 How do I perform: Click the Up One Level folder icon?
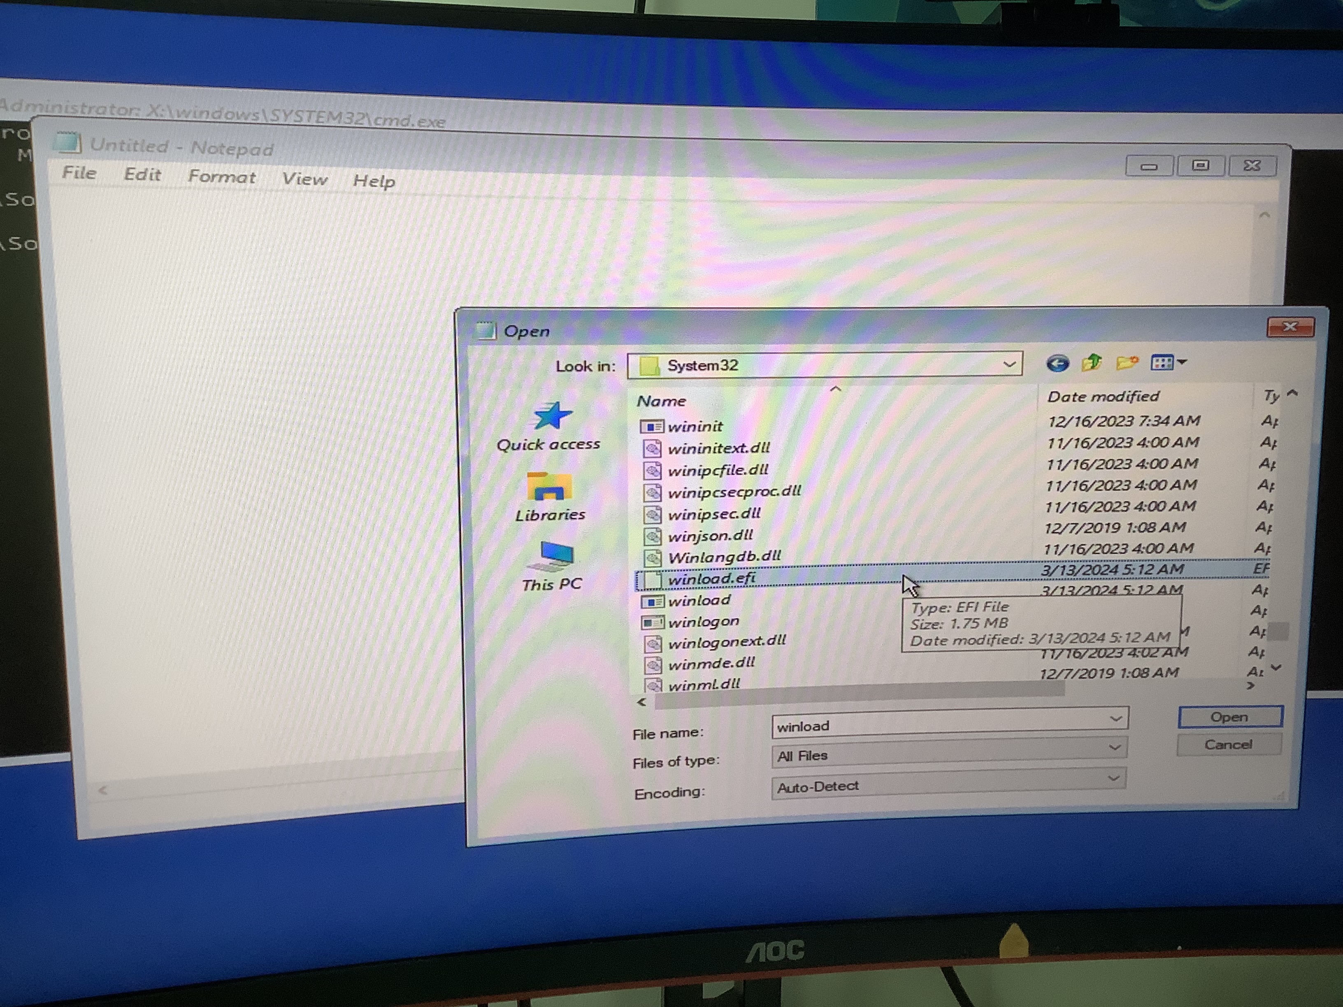[x=1092, y=363]
